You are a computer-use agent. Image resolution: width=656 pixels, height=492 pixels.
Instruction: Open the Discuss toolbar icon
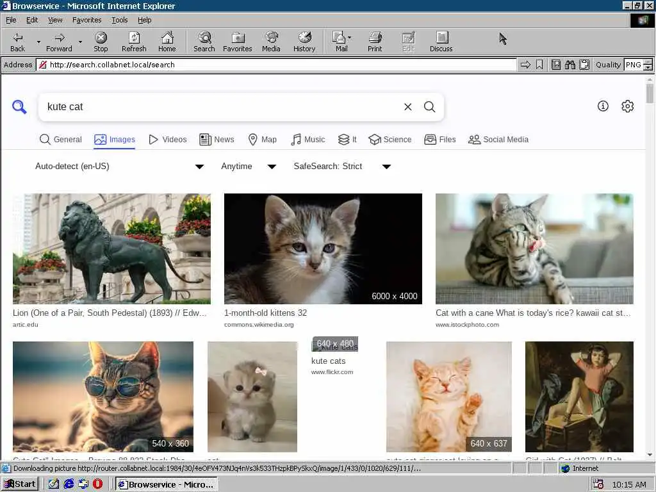pyautogui.click(x=441, y=42)
